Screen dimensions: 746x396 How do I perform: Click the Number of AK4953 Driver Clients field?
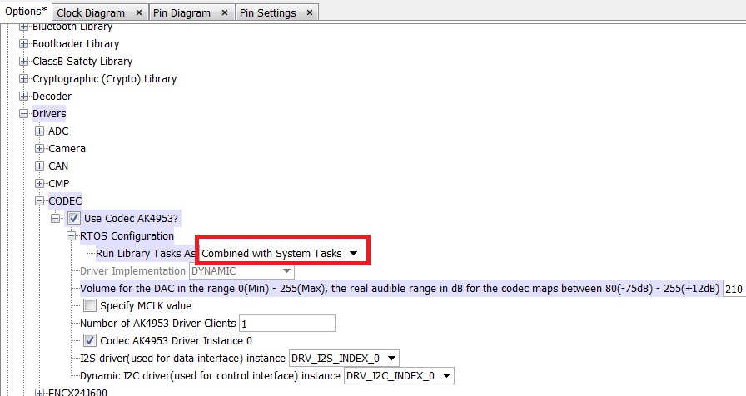(x=286, y=324)
